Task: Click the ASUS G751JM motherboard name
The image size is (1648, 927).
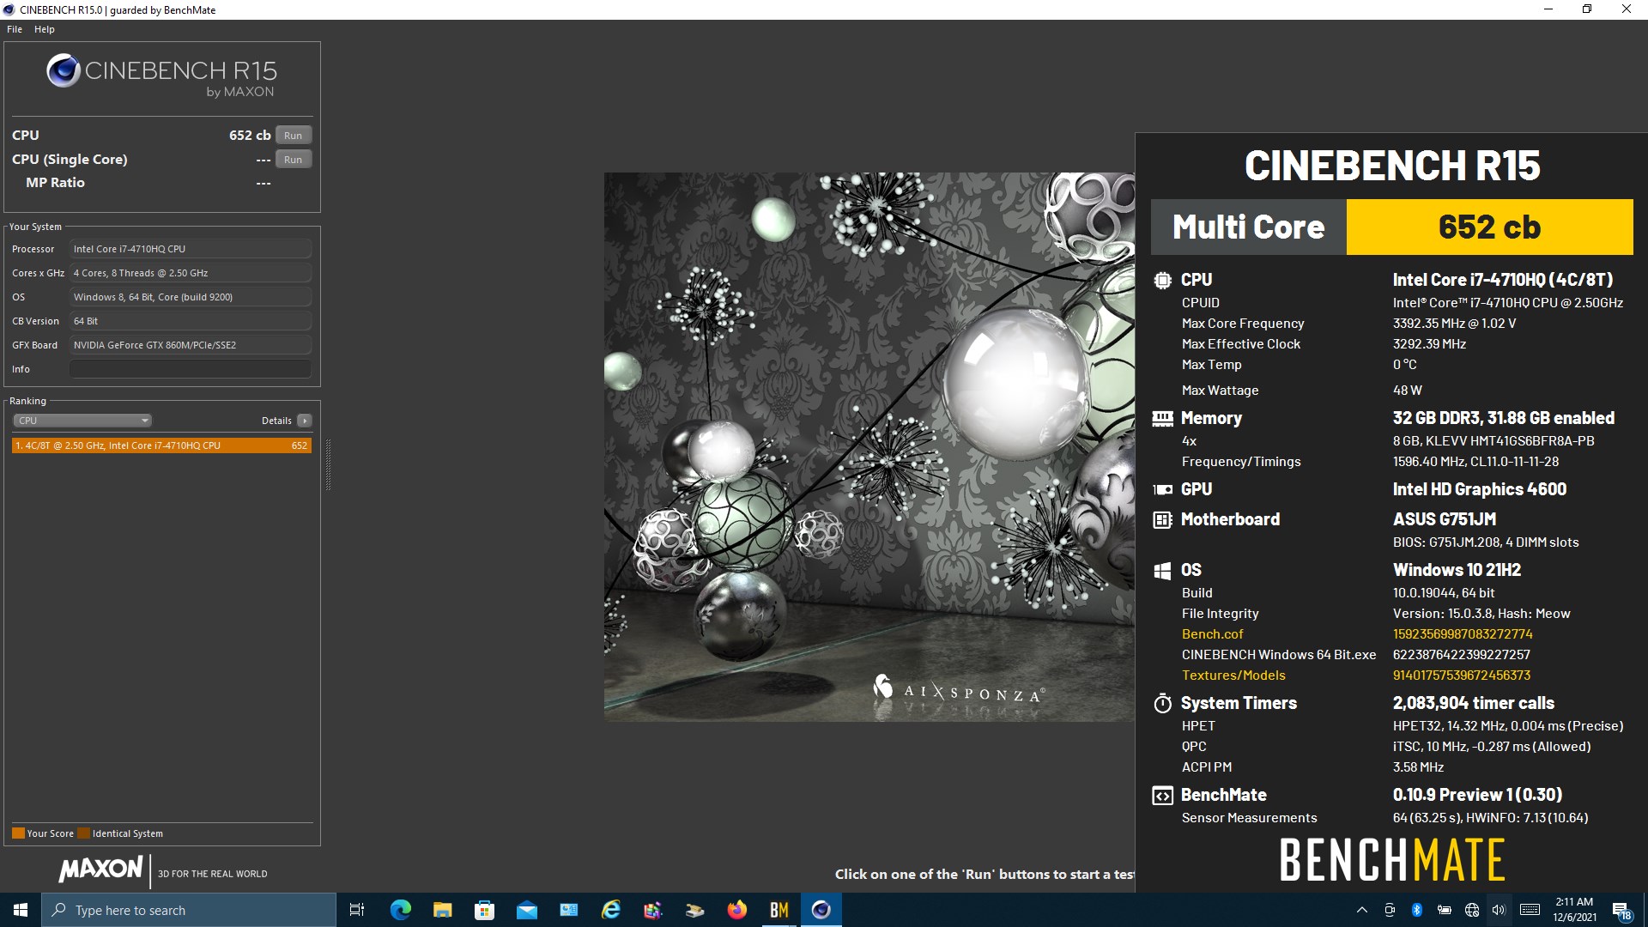Action: click(x=1445, y=519)
